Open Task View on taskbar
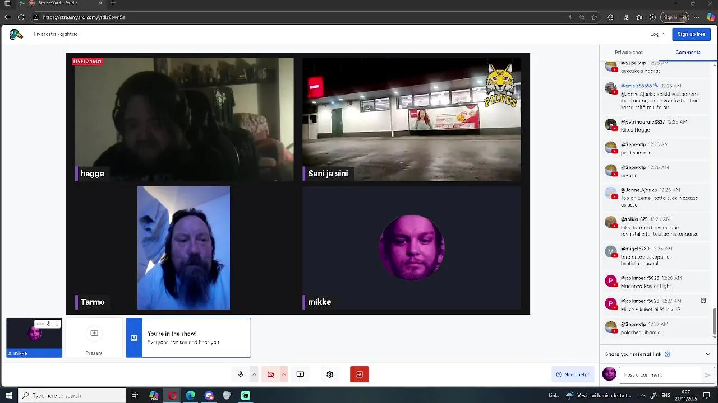Image resolution: width=718 pixels, height=403 pixels. pyautogui.click(x=135, y=396)
